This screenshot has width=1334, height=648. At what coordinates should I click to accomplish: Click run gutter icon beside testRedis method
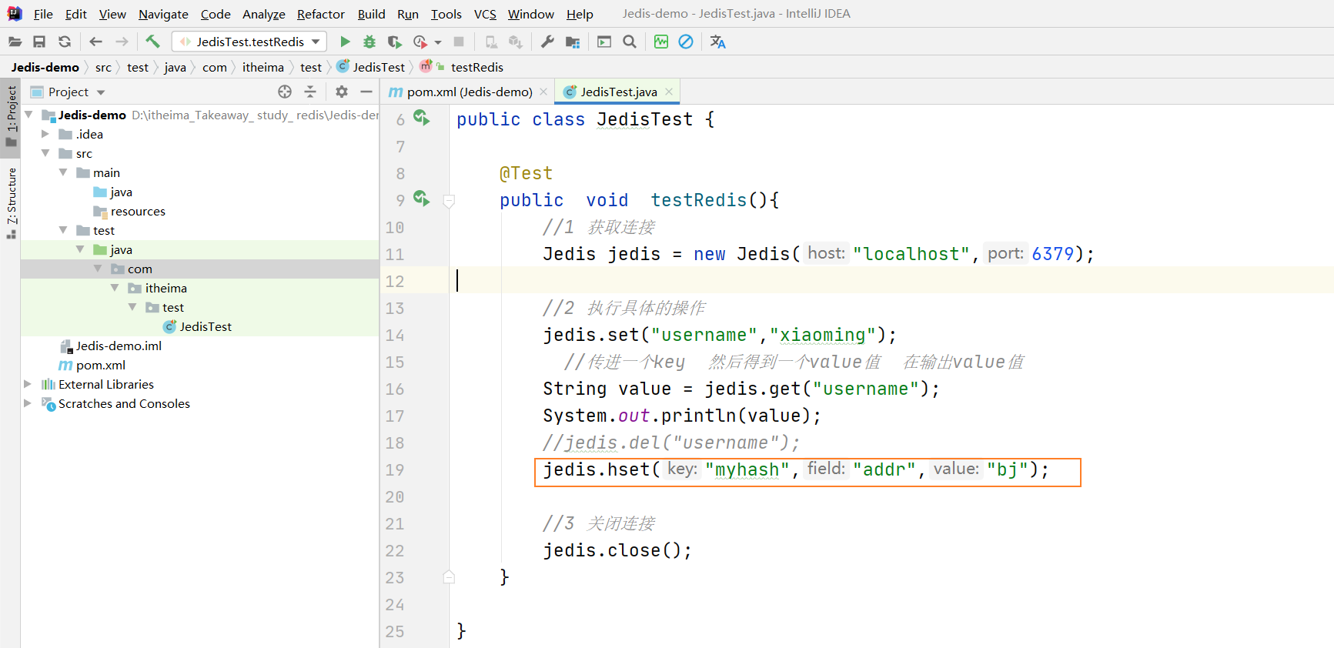click(x=421, y=199)
